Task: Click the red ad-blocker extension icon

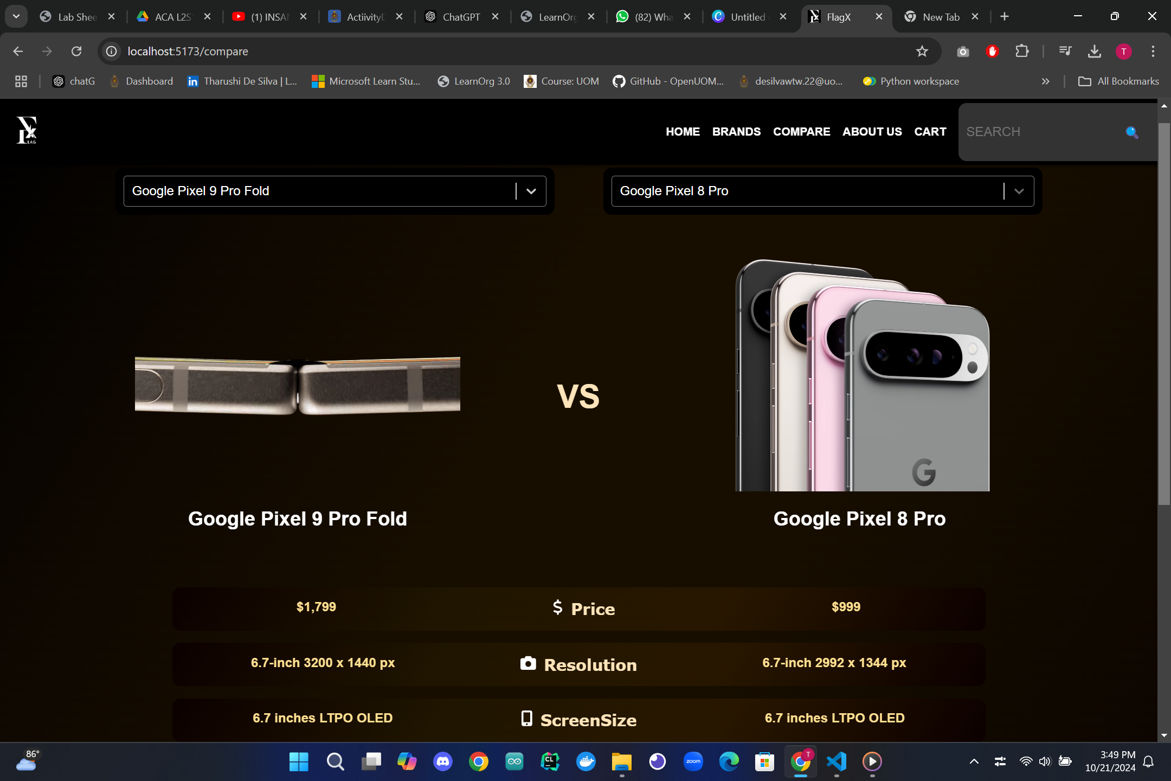Action: (992, 51)
